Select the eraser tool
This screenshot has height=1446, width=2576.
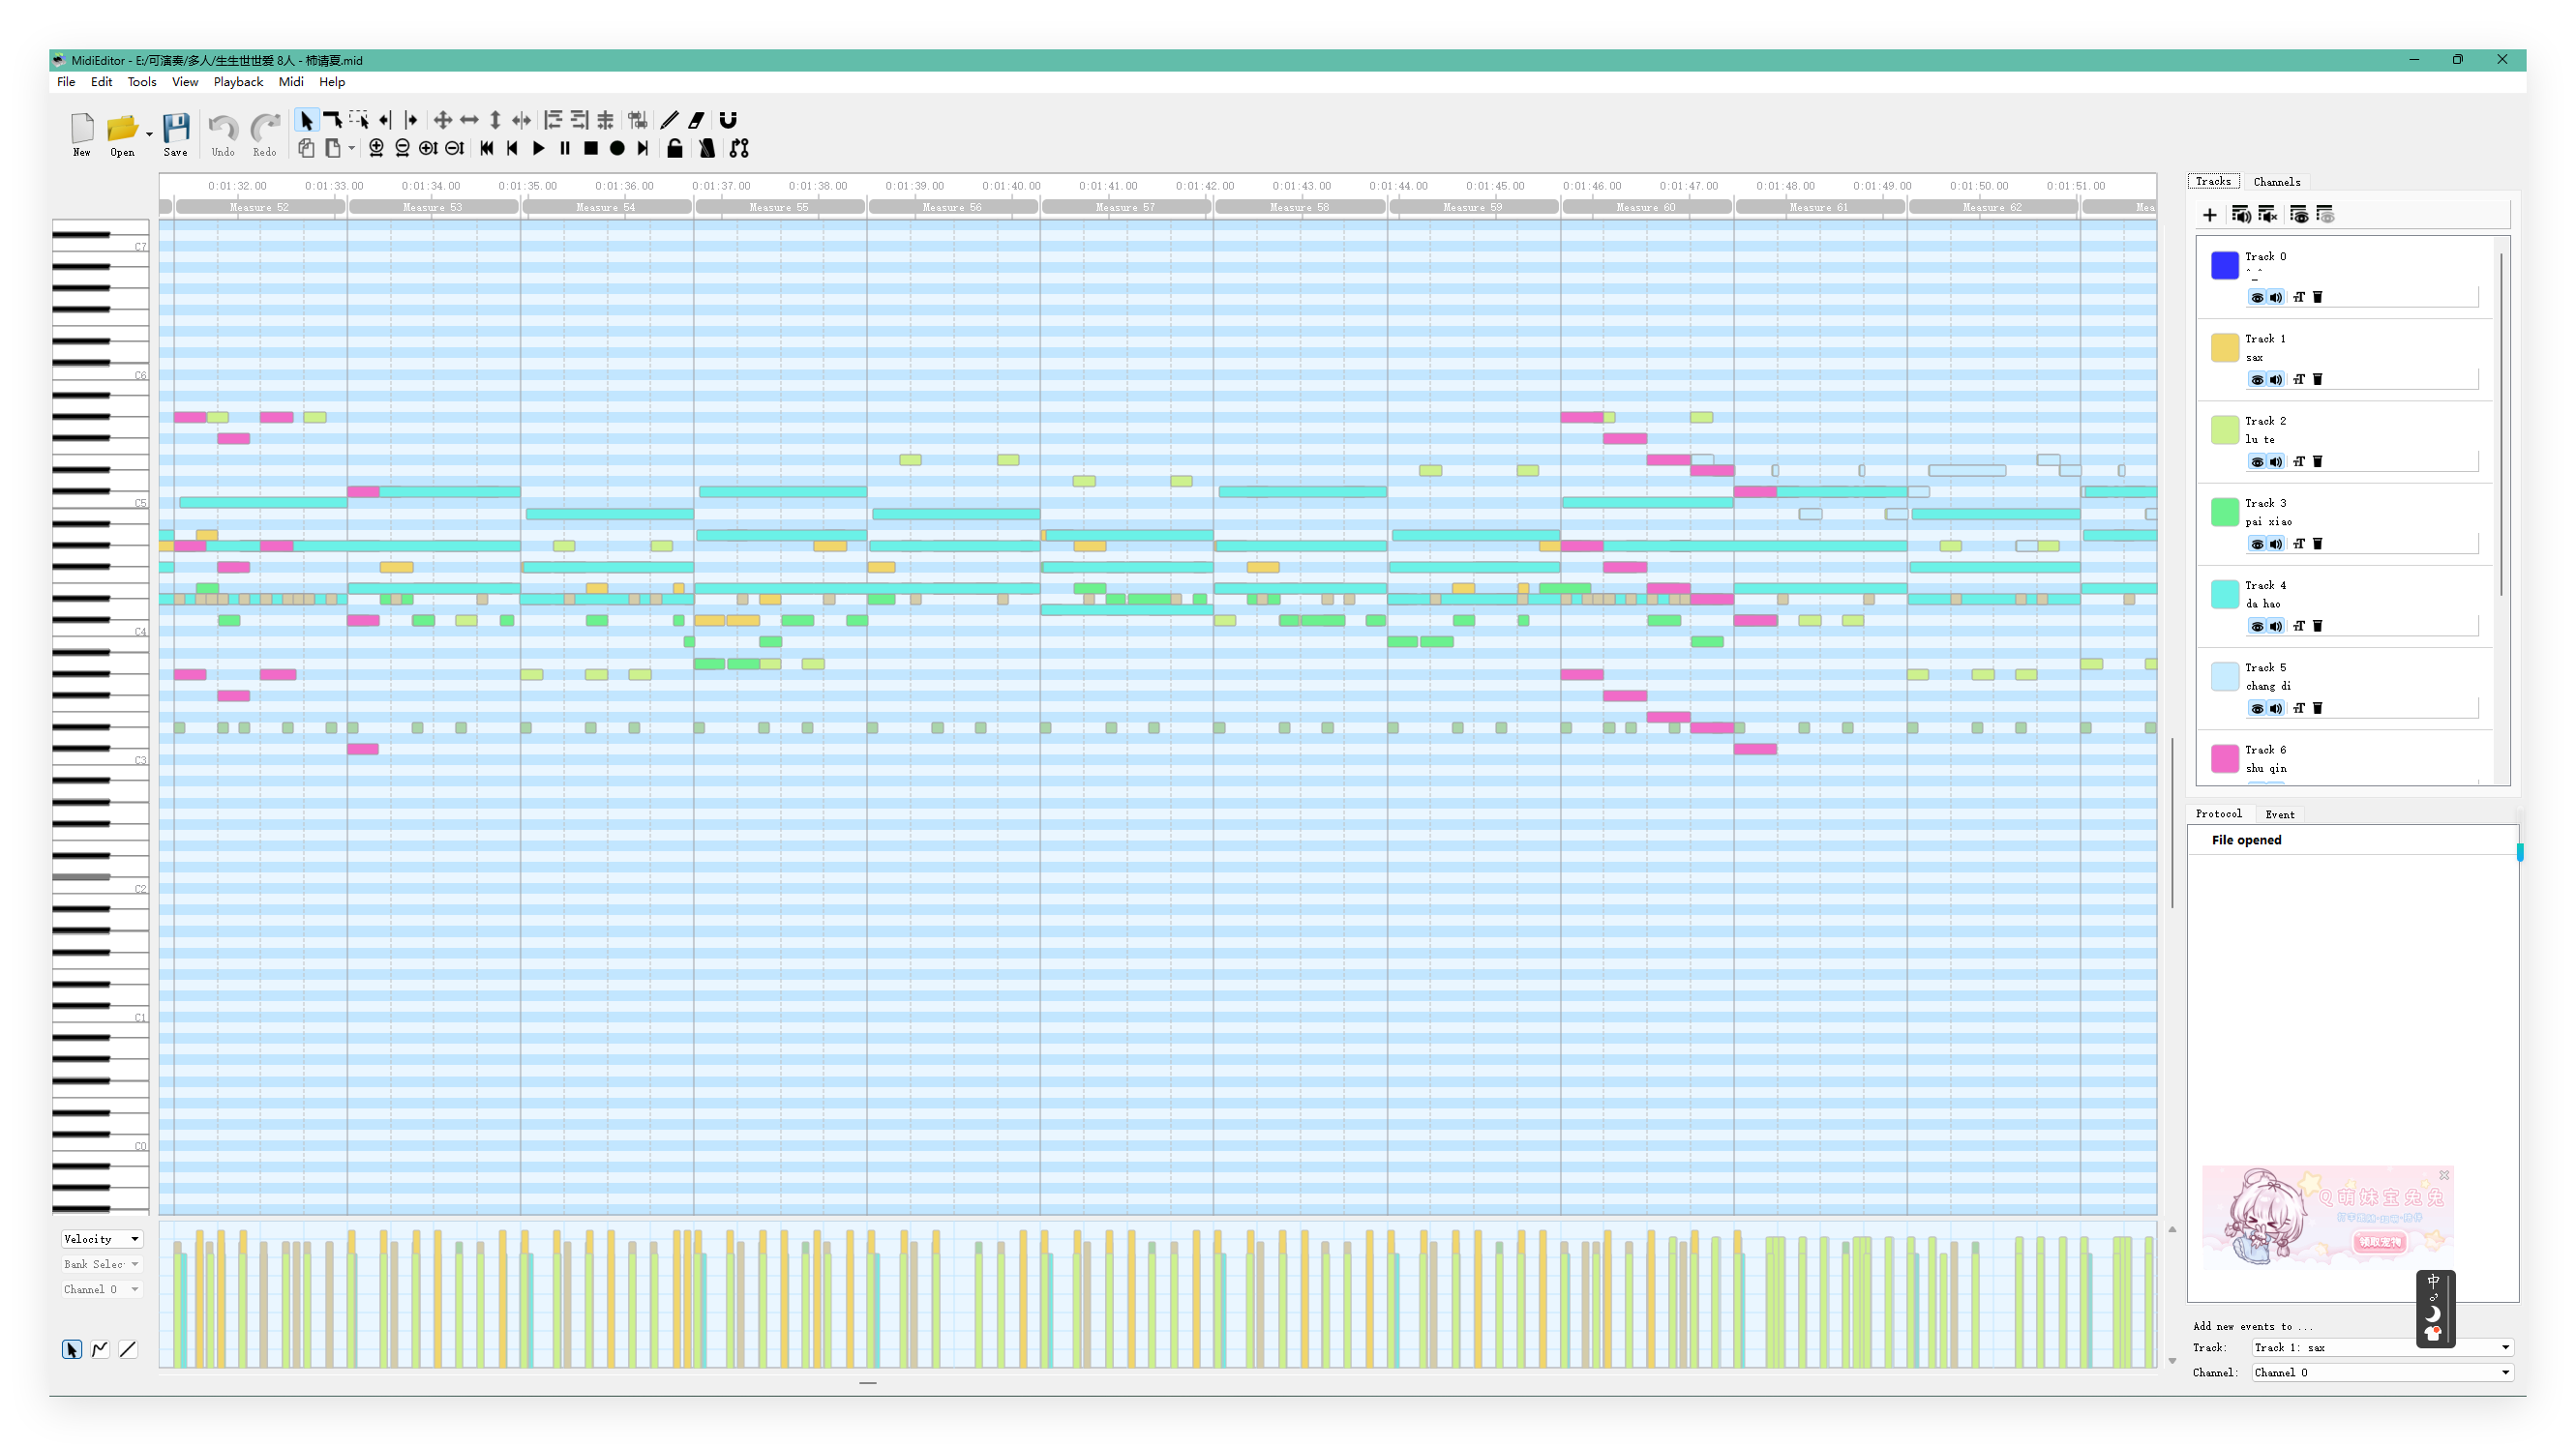[697, 120]
